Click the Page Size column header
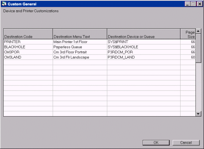 (188, 34)
